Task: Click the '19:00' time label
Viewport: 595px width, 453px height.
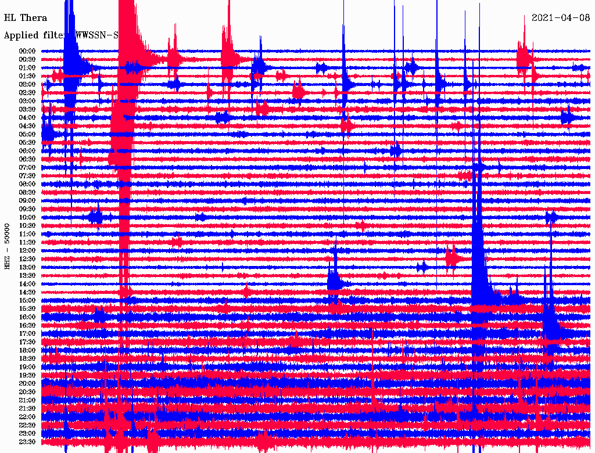Action: pos(27,367)
